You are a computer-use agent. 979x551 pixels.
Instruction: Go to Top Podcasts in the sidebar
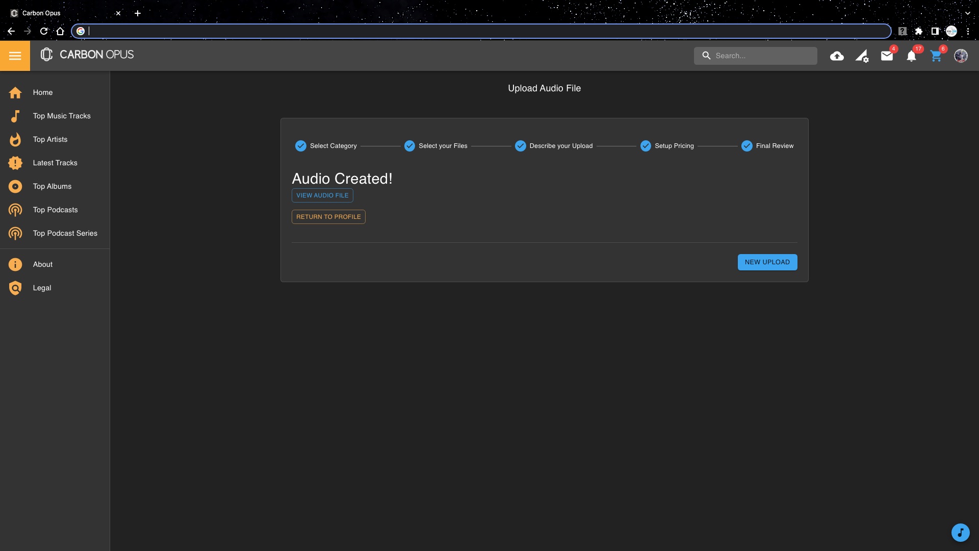(55, 210)
